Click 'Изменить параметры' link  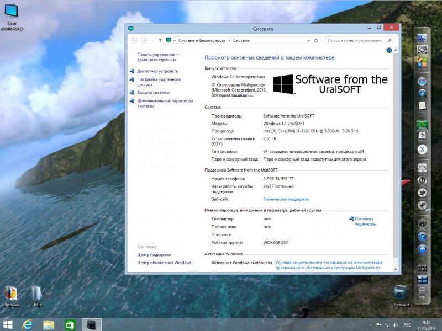(365, 221)
